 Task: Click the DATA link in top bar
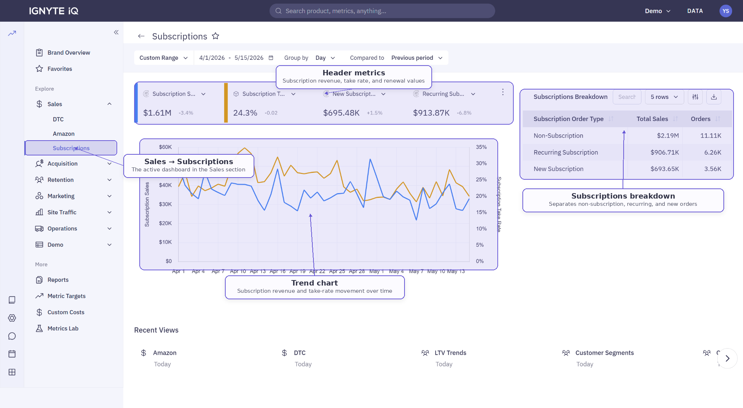[695, 11]
